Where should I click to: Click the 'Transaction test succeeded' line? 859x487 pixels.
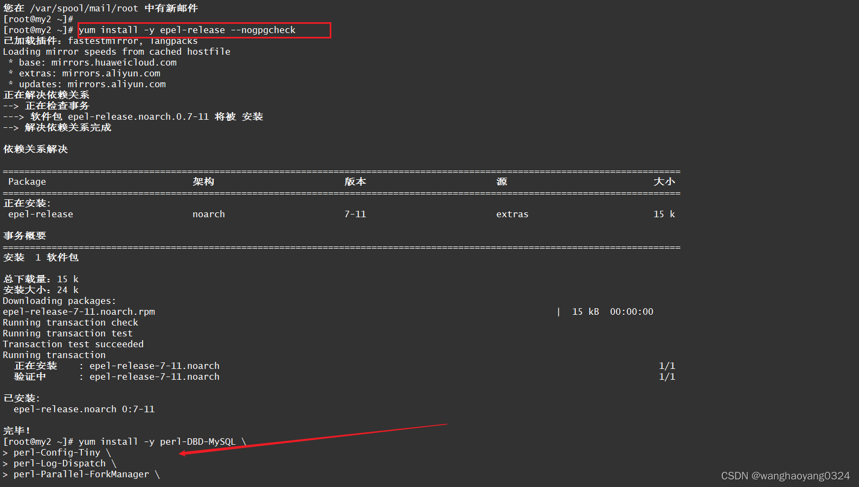click(73, 345)
